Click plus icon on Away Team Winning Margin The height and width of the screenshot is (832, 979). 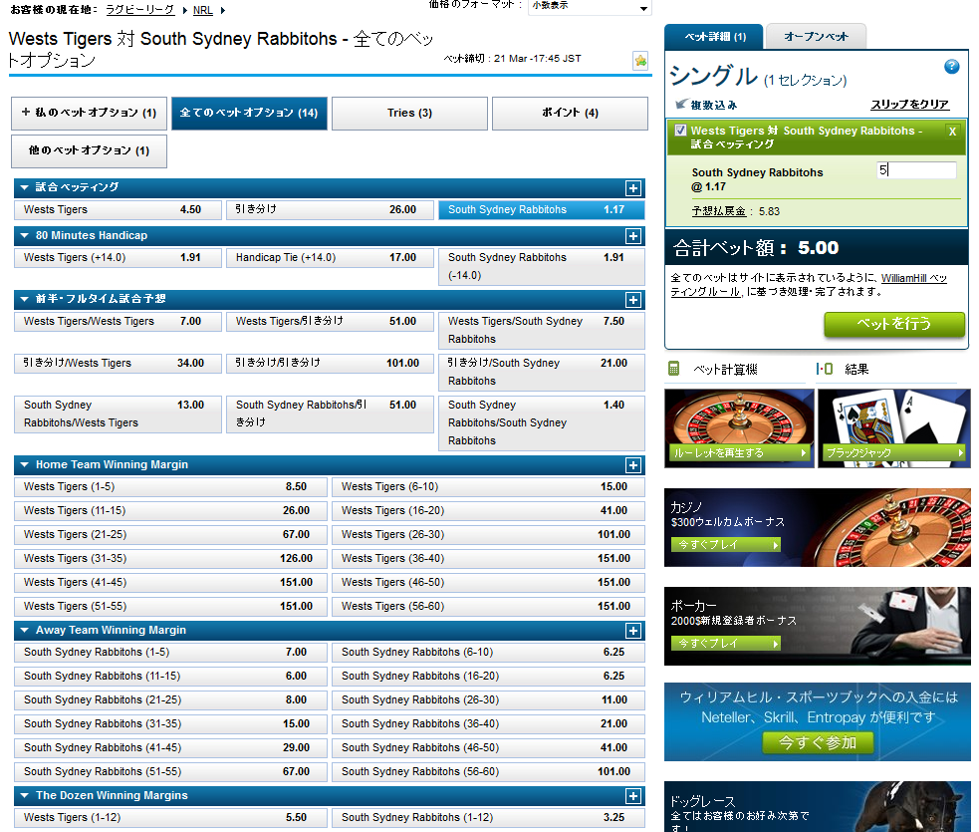coord(632,631)
